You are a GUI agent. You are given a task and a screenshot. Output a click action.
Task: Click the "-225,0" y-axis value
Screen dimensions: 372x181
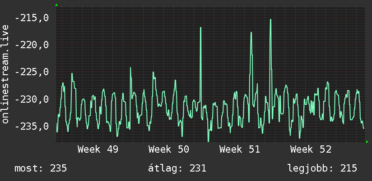(x=32, y=72)
